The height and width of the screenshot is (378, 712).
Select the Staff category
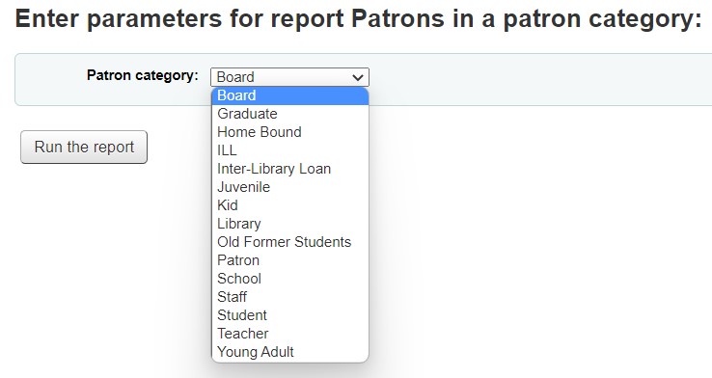290,297
